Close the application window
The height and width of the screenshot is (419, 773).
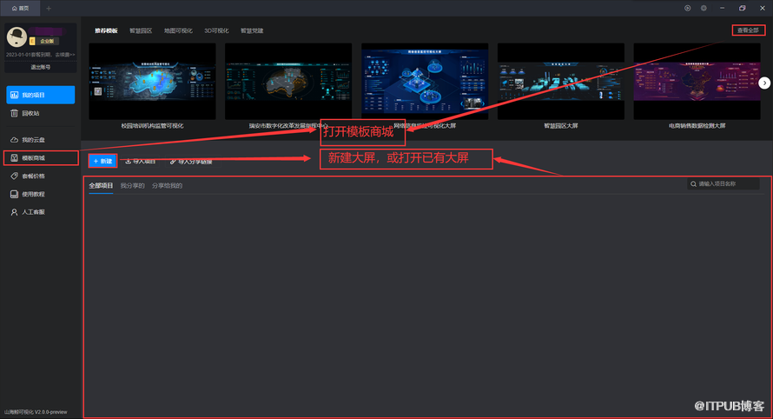(763, 8)
